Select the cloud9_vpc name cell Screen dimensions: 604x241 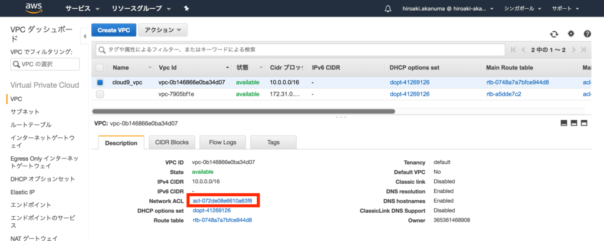tap(127, 82)
